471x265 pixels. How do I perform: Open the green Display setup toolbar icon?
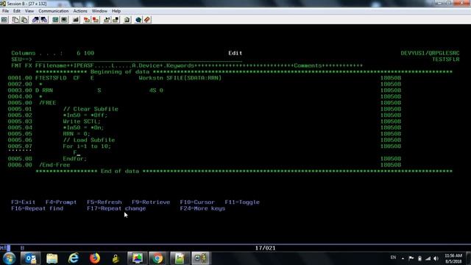[x=55, y=20]
